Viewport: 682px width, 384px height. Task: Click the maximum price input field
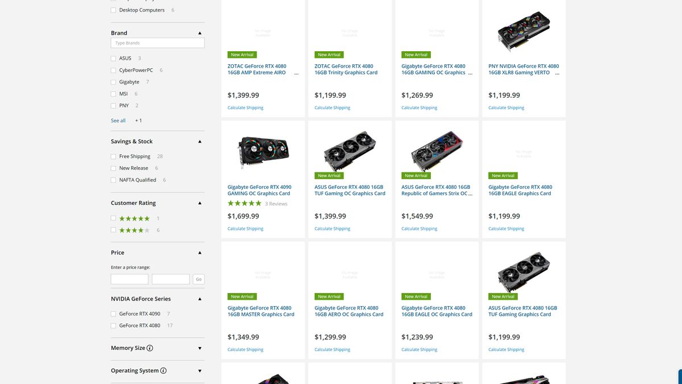(170, 279)
